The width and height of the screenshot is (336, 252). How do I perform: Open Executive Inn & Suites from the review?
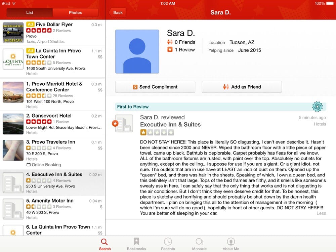(170, 125)
